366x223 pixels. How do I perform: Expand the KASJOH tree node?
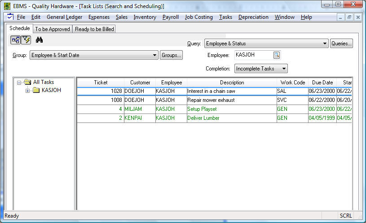pos(27,91)
